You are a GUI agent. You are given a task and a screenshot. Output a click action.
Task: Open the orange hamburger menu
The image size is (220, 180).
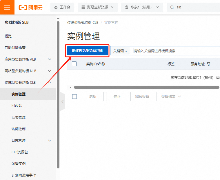(7, 7)
